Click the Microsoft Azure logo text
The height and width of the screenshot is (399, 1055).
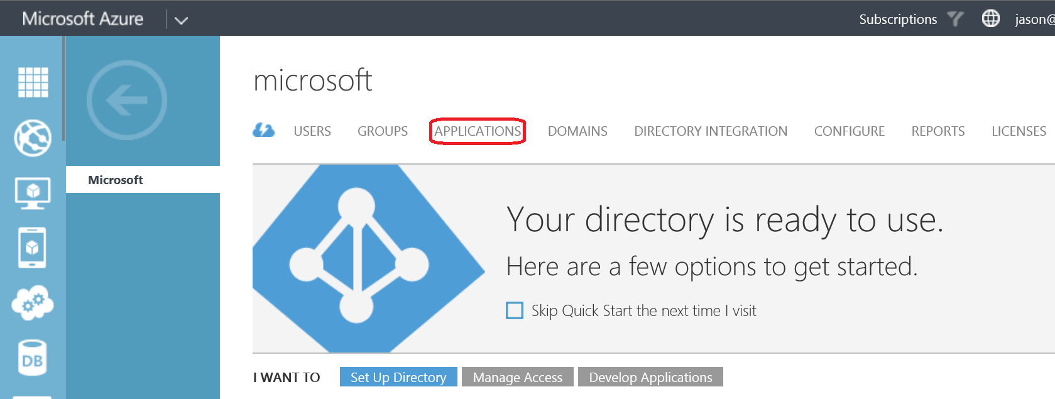[83, 19]
